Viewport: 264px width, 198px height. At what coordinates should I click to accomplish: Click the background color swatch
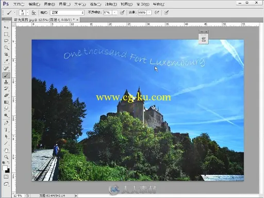point(7,171)
